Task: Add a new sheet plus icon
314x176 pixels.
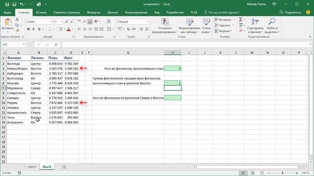Action: tap(64, 167)
